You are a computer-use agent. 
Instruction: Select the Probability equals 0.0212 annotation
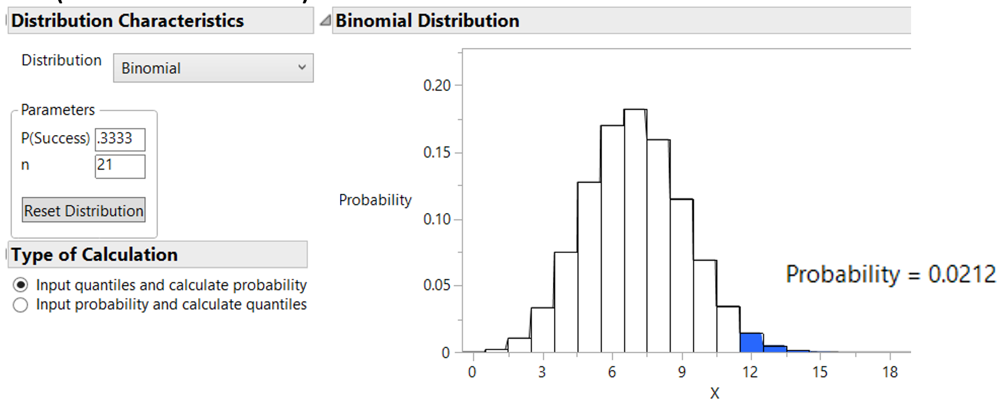click(891, 274)
